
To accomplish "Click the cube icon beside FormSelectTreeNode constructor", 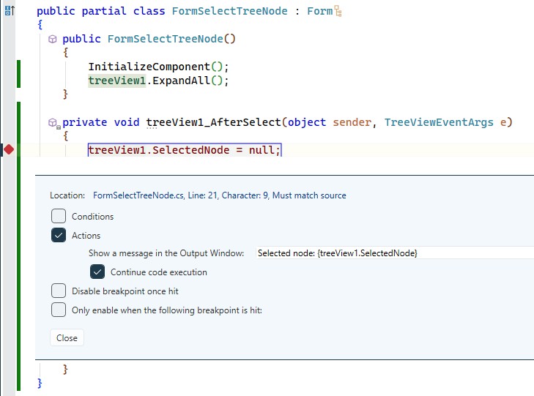I will click(x=53, y=39).
